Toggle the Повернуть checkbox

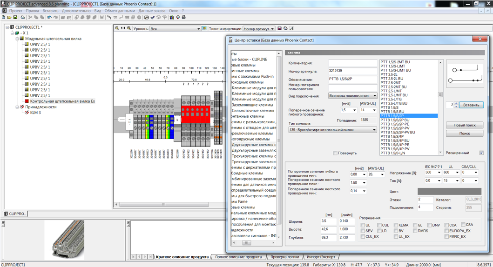pyautogui.click(x=335, y=153)
